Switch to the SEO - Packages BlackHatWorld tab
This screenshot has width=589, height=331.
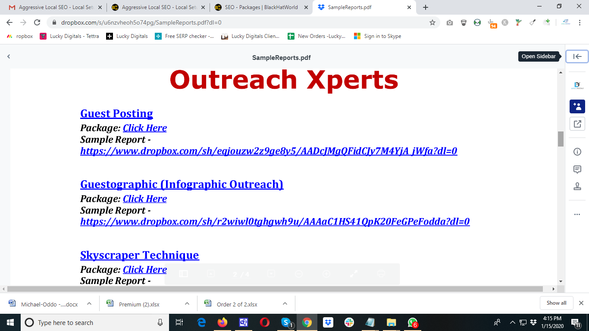pos(261,7)
